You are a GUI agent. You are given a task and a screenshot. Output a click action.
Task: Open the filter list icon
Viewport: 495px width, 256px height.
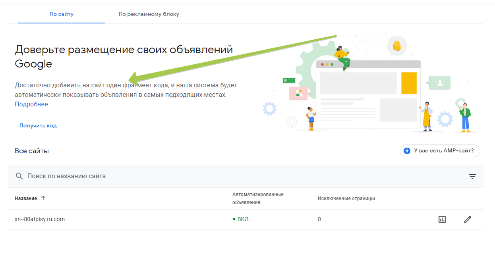(472, 176)
